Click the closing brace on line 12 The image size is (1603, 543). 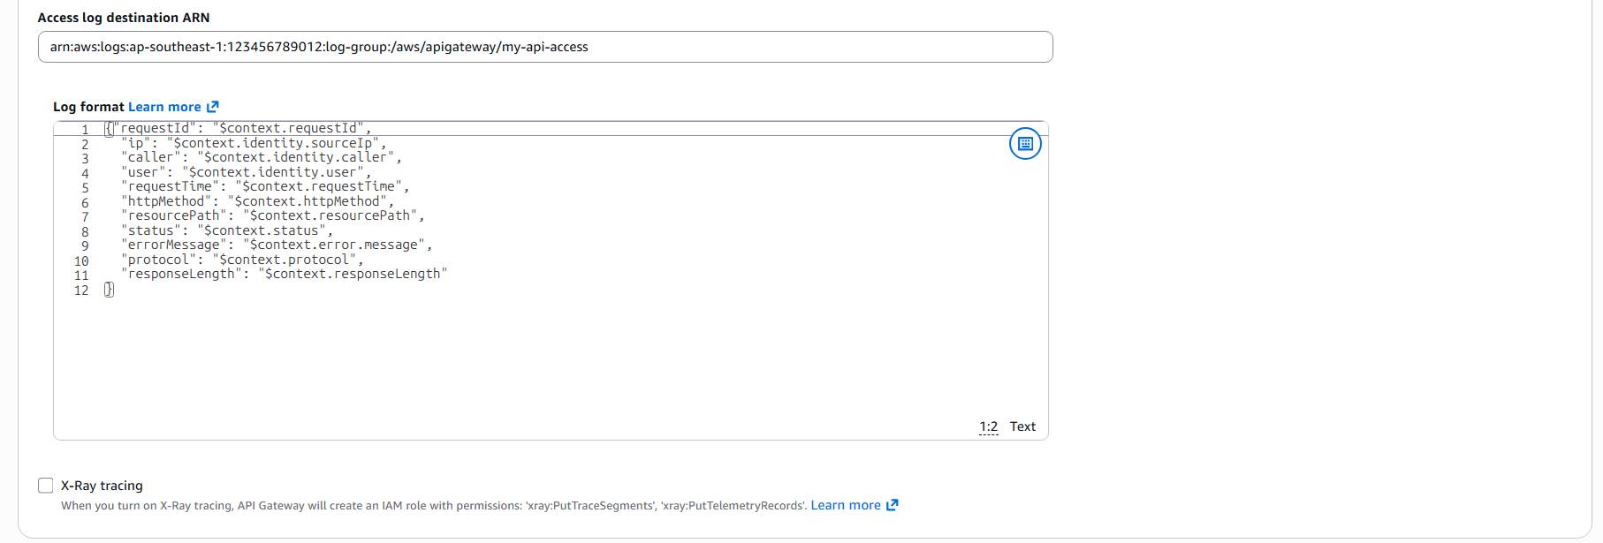(109, 290)
